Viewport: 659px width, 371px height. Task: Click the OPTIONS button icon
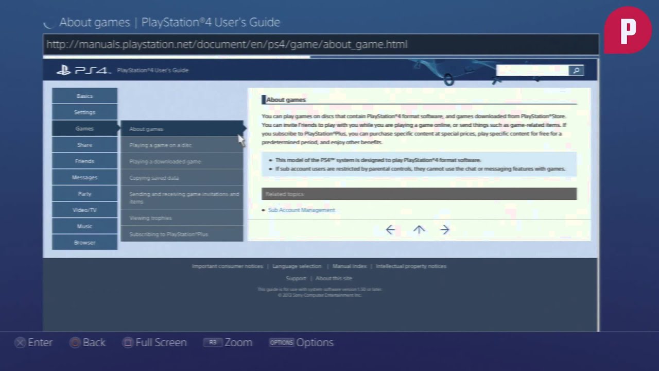click(281, 343)
